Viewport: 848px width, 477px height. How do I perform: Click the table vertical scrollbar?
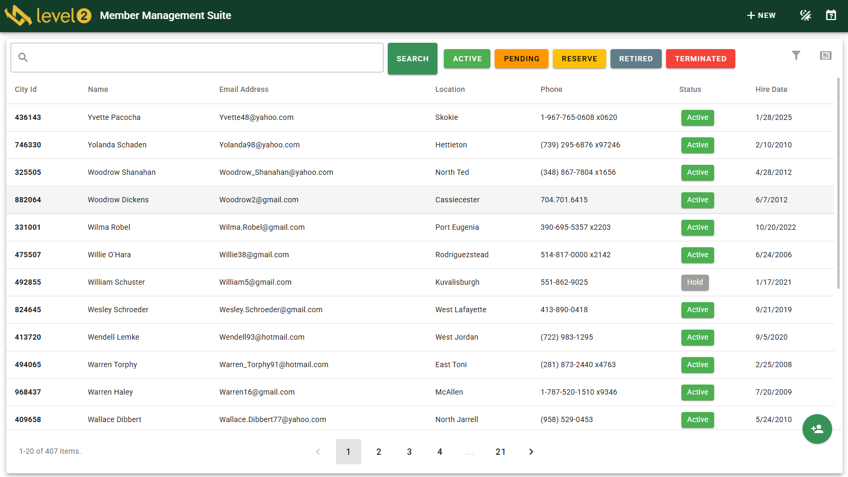pos(838,183)
